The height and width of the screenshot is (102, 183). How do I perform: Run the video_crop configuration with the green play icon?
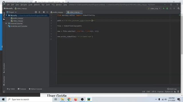(x=164, y=8)
